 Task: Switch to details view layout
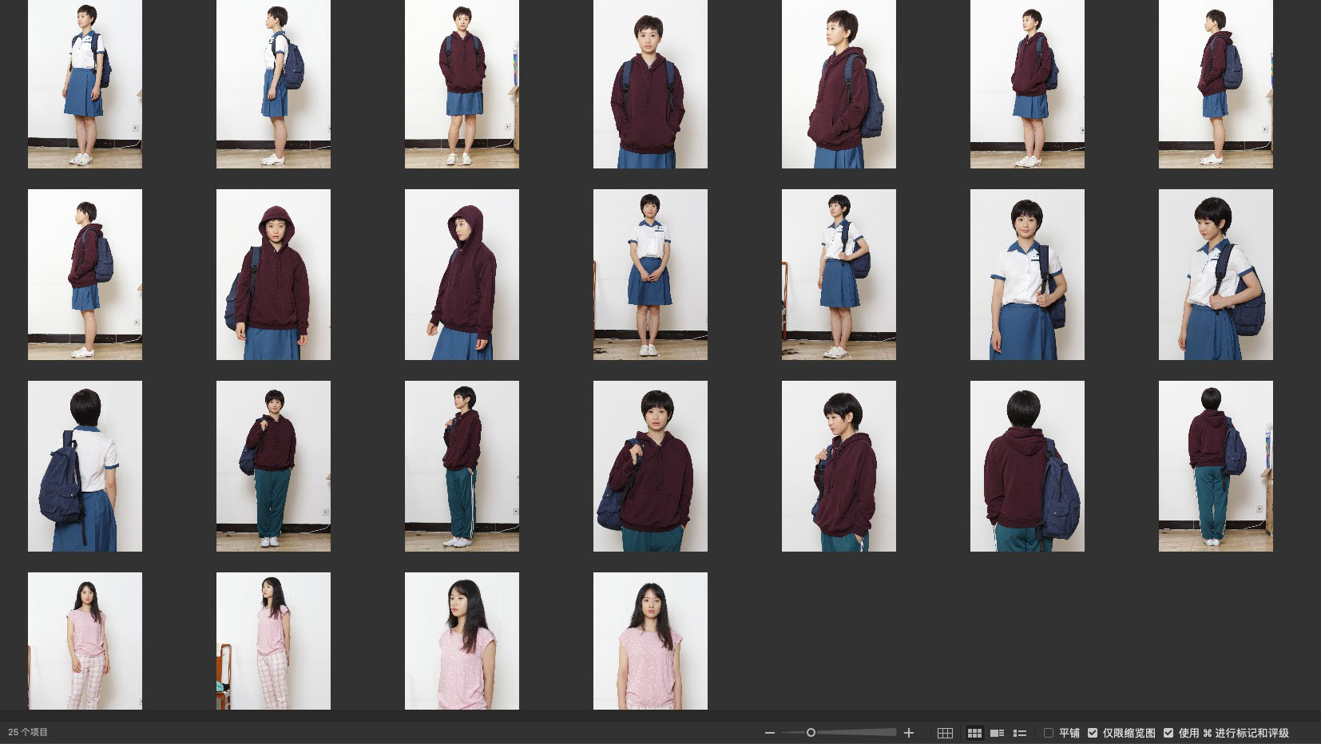click(997, 733)
